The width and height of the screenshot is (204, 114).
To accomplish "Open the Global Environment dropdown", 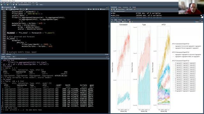I will point(120,11).
